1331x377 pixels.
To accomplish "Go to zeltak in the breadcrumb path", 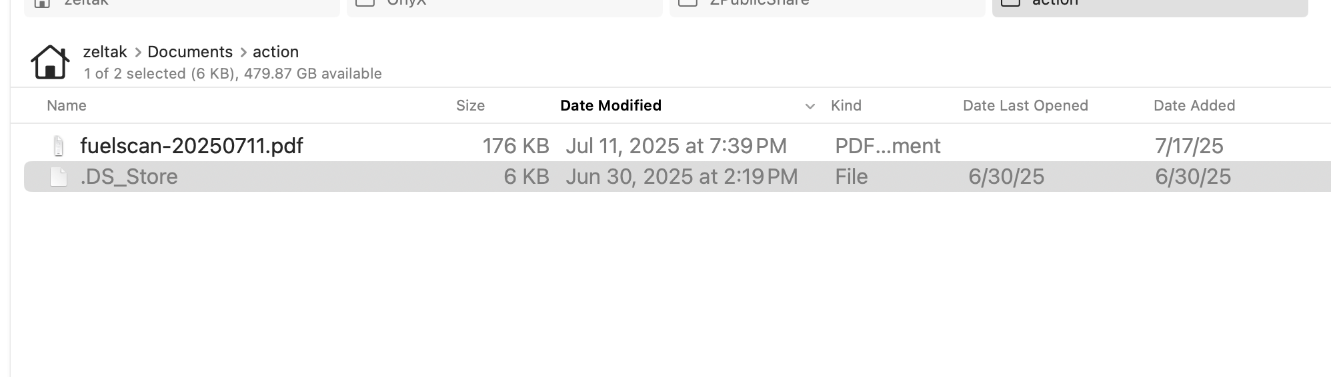I will tap(105, 52).
